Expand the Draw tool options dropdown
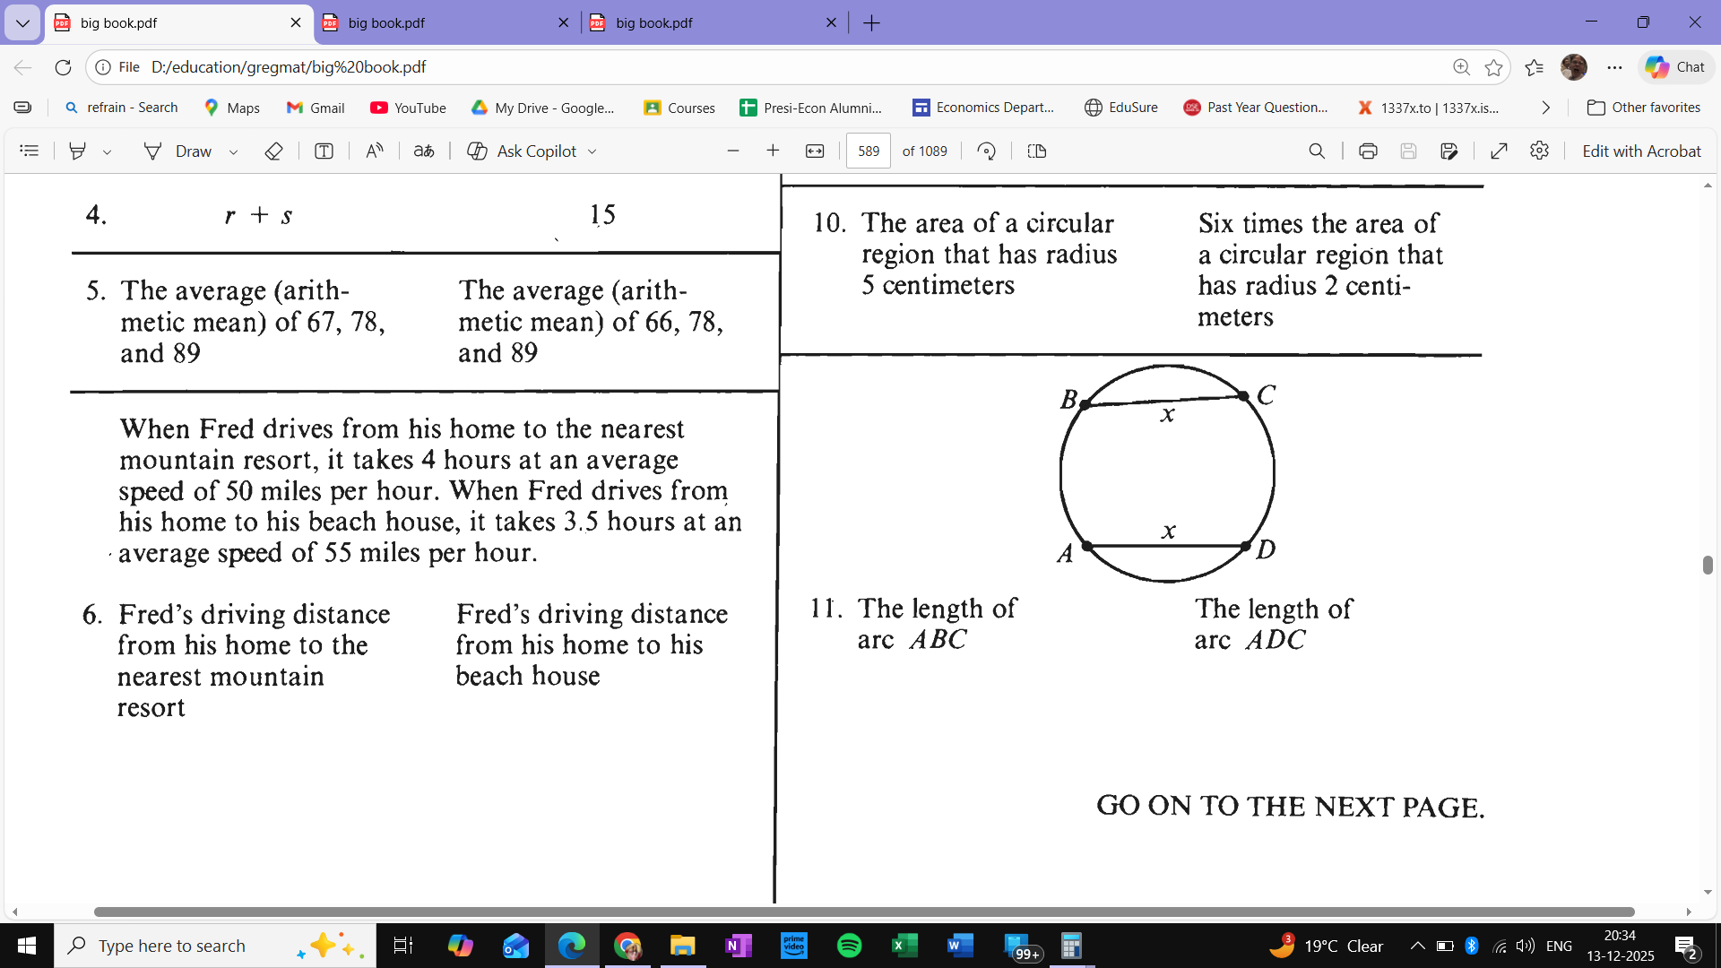This screenshot has width=1721, height=968. point(233,152)
